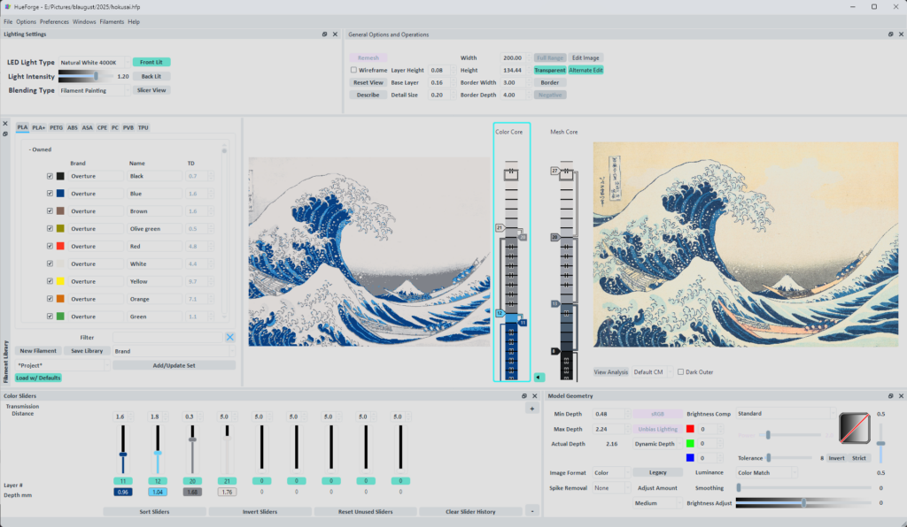This screenshot has height=527, width=907.
Task: Uncheck the Overture Green filament
Action: coord(50,317)
